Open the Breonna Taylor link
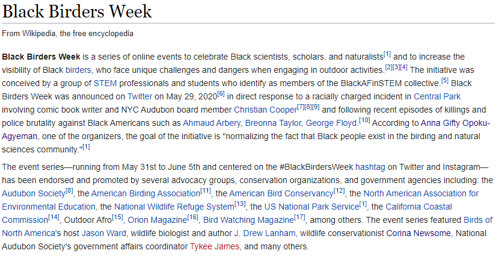Viewport: 502px width, 265px height. tap(273, 123)
